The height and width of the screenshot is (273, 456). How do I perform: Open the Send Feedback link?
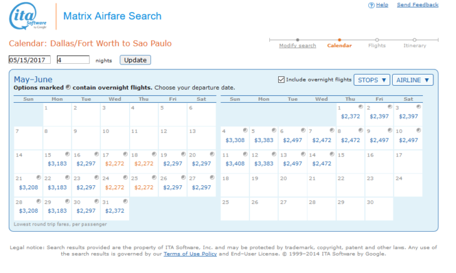[417, 5]
